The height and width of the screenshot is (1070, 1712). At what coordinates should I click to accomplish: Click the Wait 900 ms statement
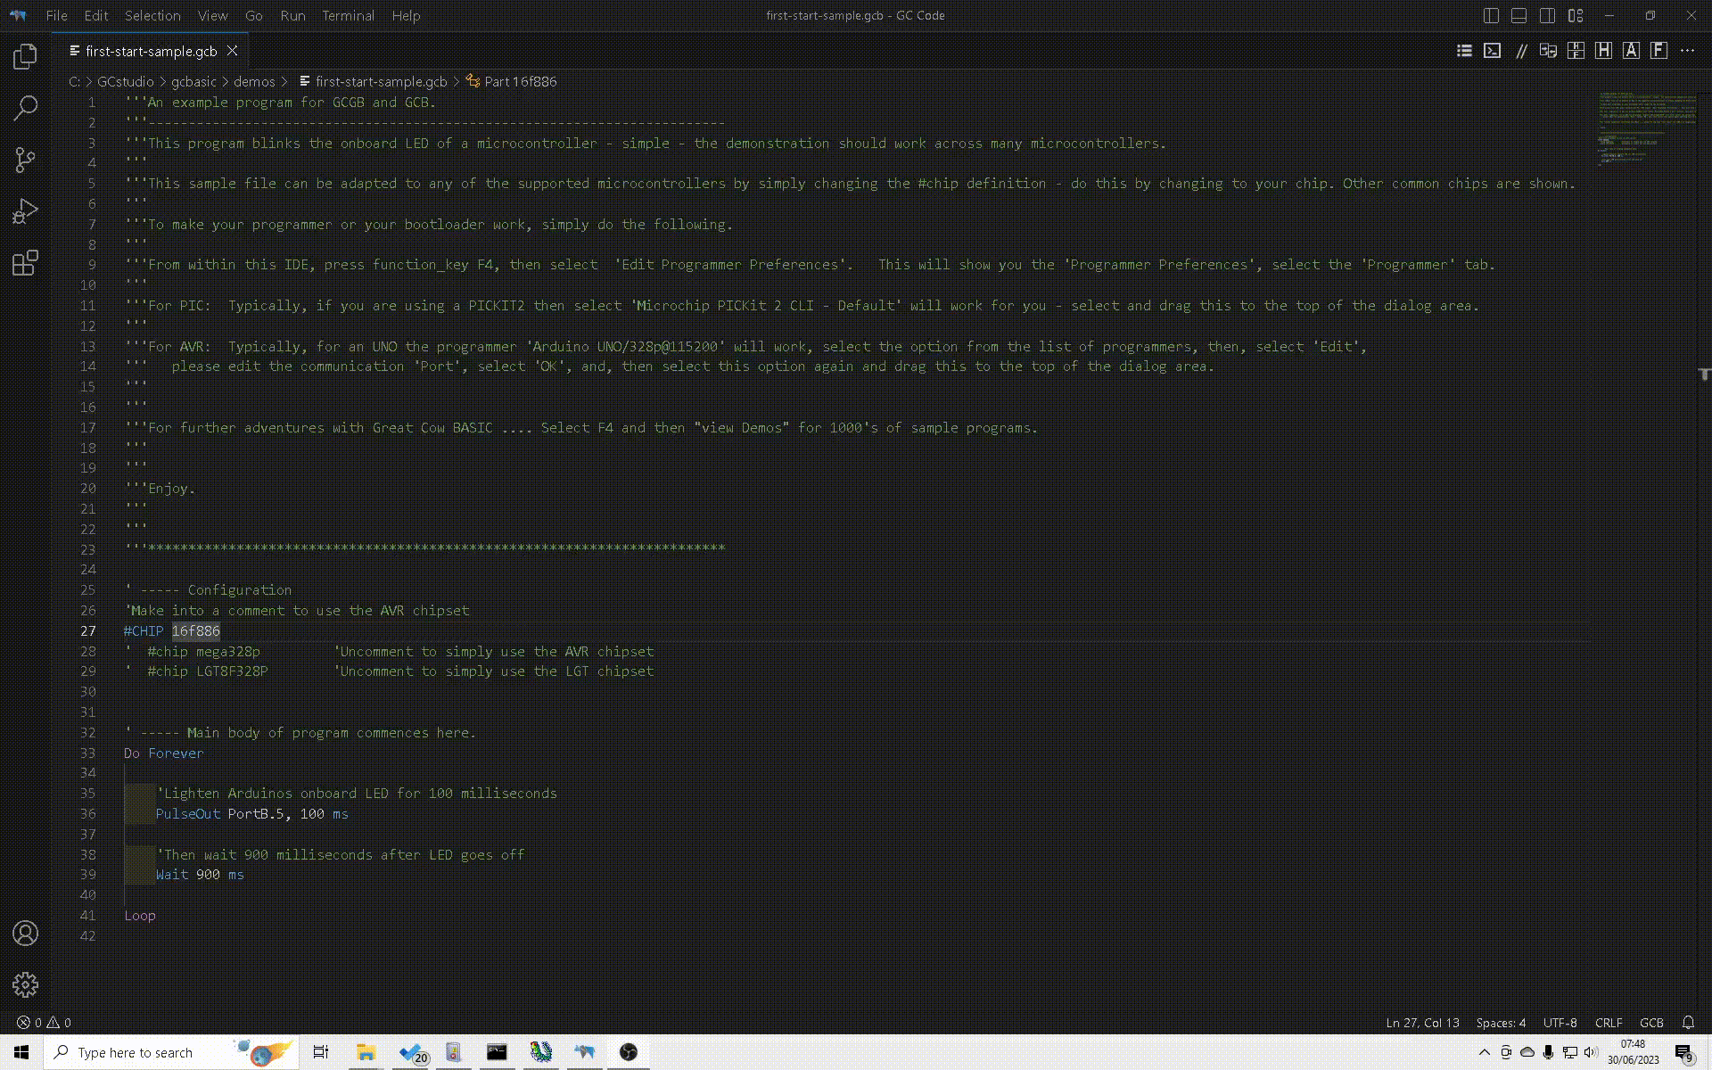point(200,874)
